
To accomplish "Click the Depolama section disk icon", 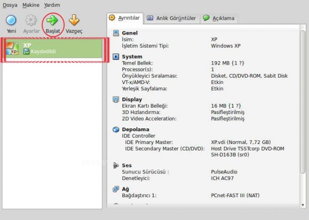I will click(116, 130).
